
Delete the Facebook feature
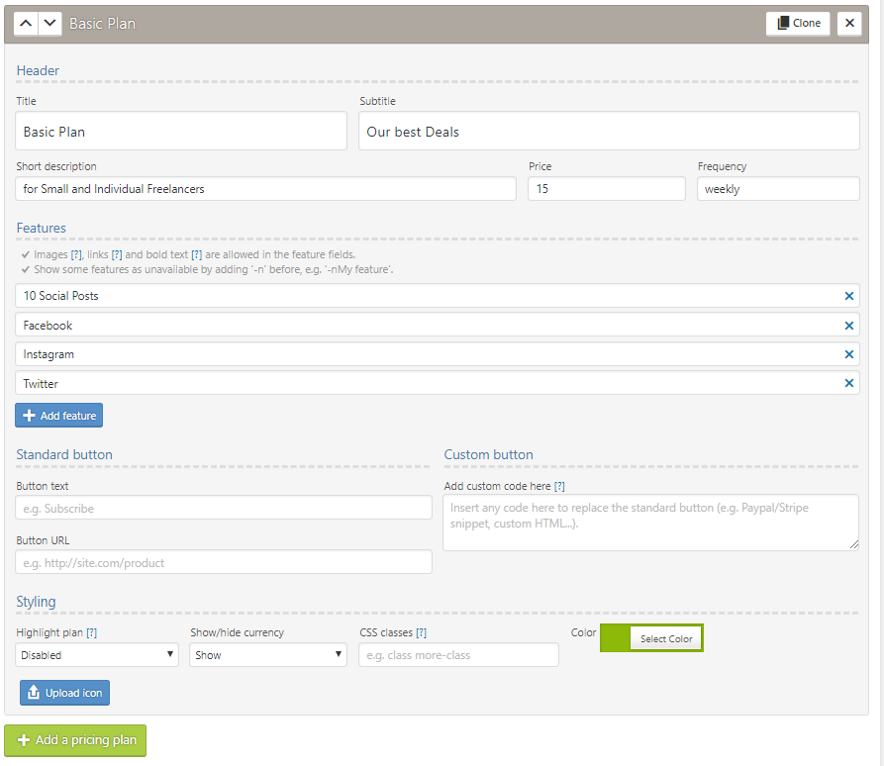[x=848, y=326]
